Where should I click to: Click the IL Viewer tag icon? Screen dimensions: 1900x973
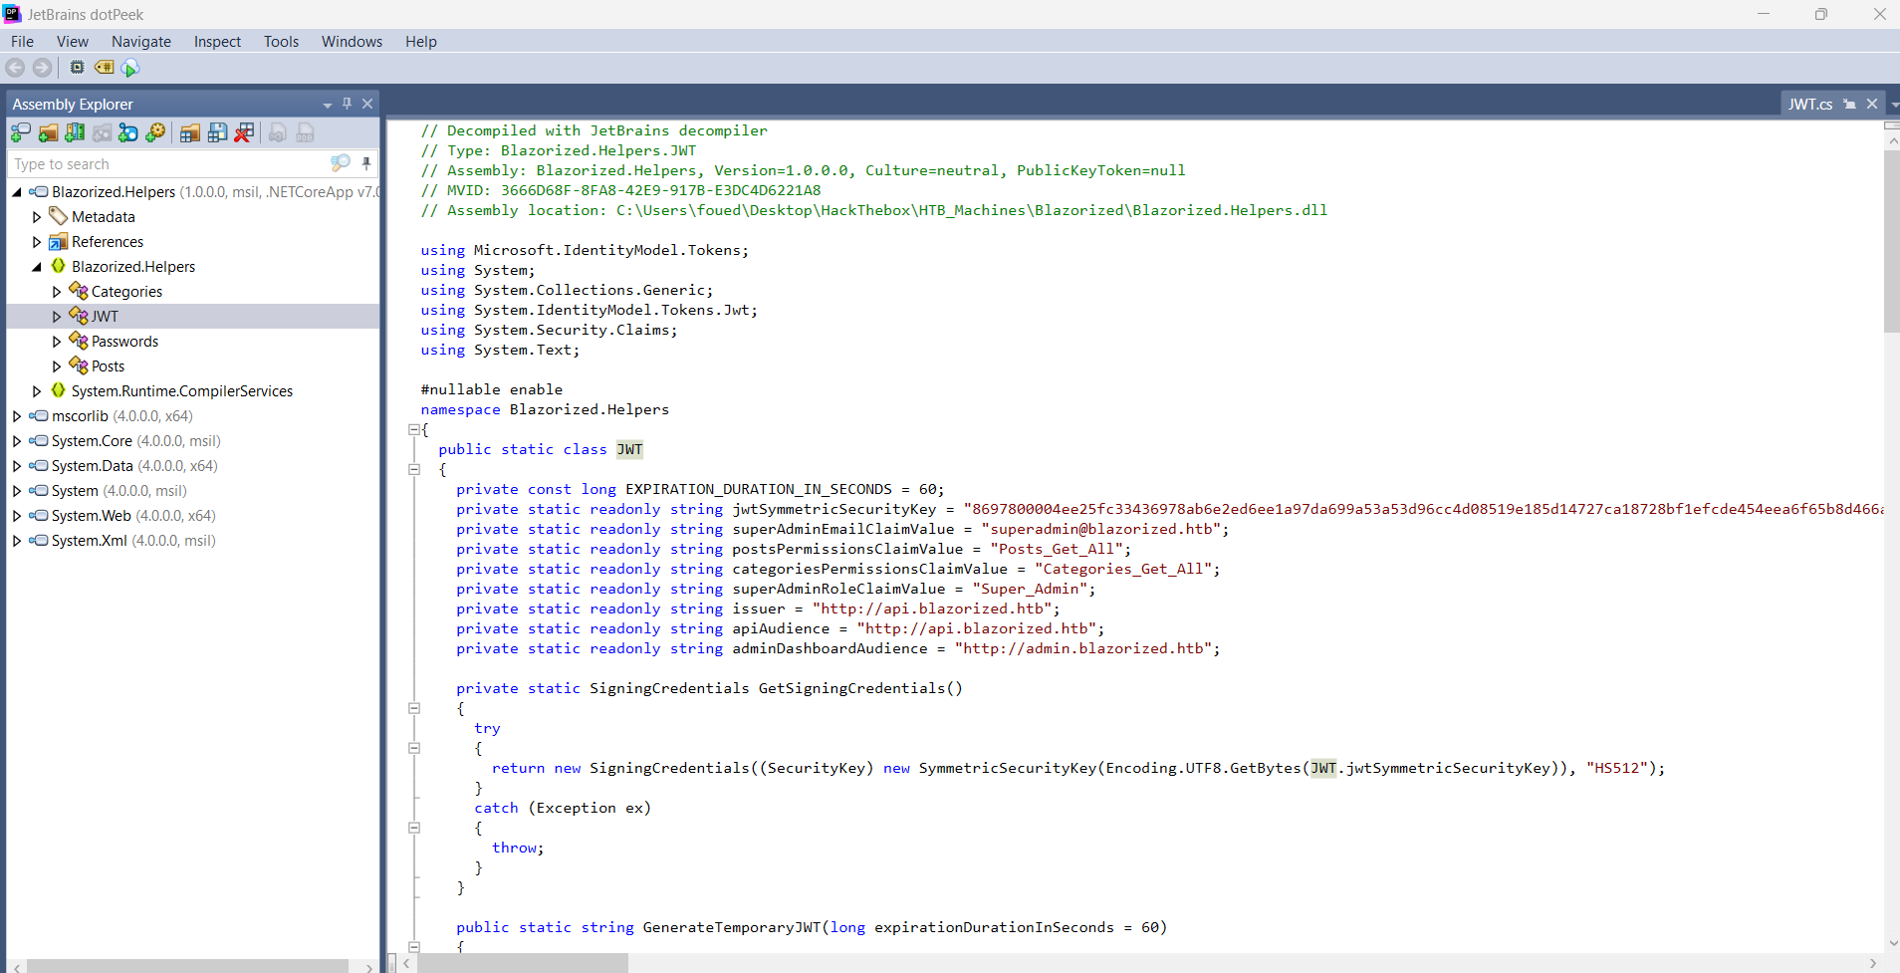[104, 68]
